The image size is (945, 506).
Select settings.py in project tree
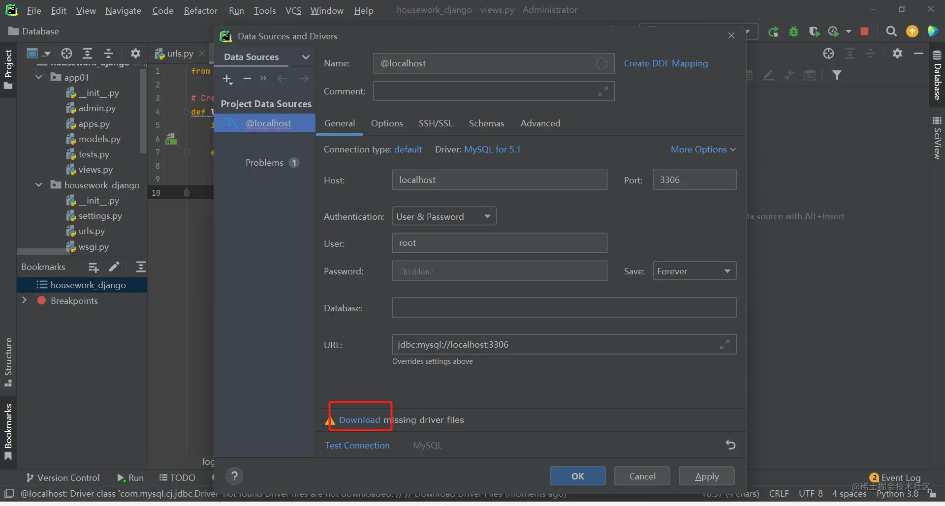(100, 216)
